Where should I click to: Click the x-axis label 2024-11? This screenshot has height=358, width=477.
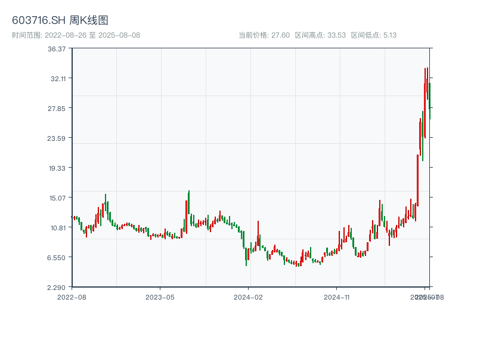point(336,297)
